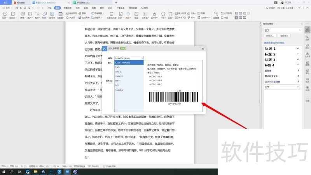The width and height of the screenshot is (311, 175).
Task: Insert a comment (批注) from ribbon
Action: coord(136,15)
